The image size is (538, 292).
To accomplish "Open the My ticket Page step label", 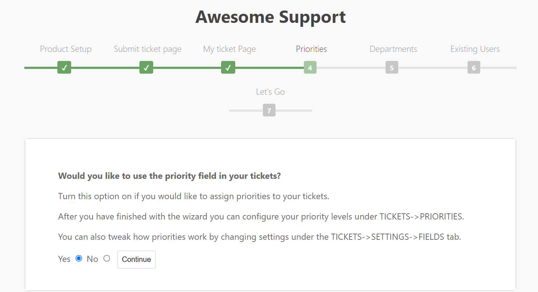I will click(x=229, y=49).
